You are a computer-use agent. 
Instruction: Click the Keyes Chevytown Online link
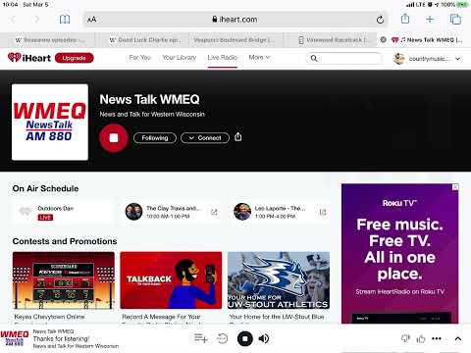[50, 317]
